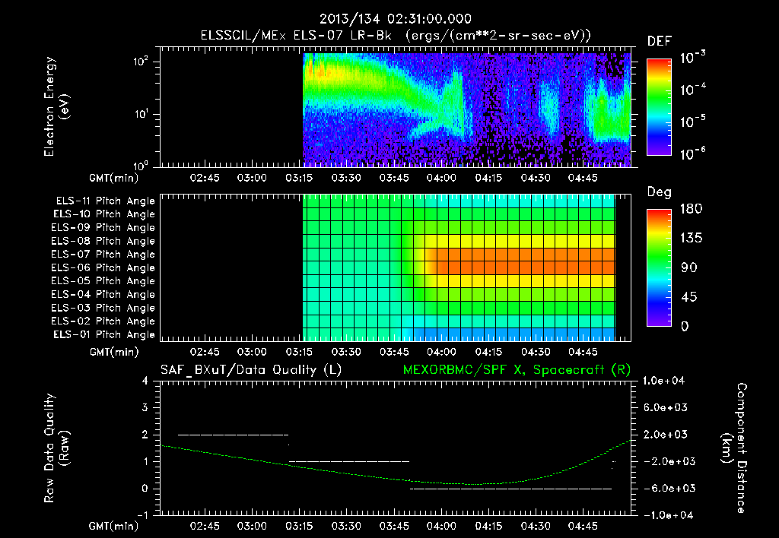The height and width of the screenshot is (538, 779).
Task: Select the ELS-09 Pitch Angle row label
Action: tap(103, 228)
